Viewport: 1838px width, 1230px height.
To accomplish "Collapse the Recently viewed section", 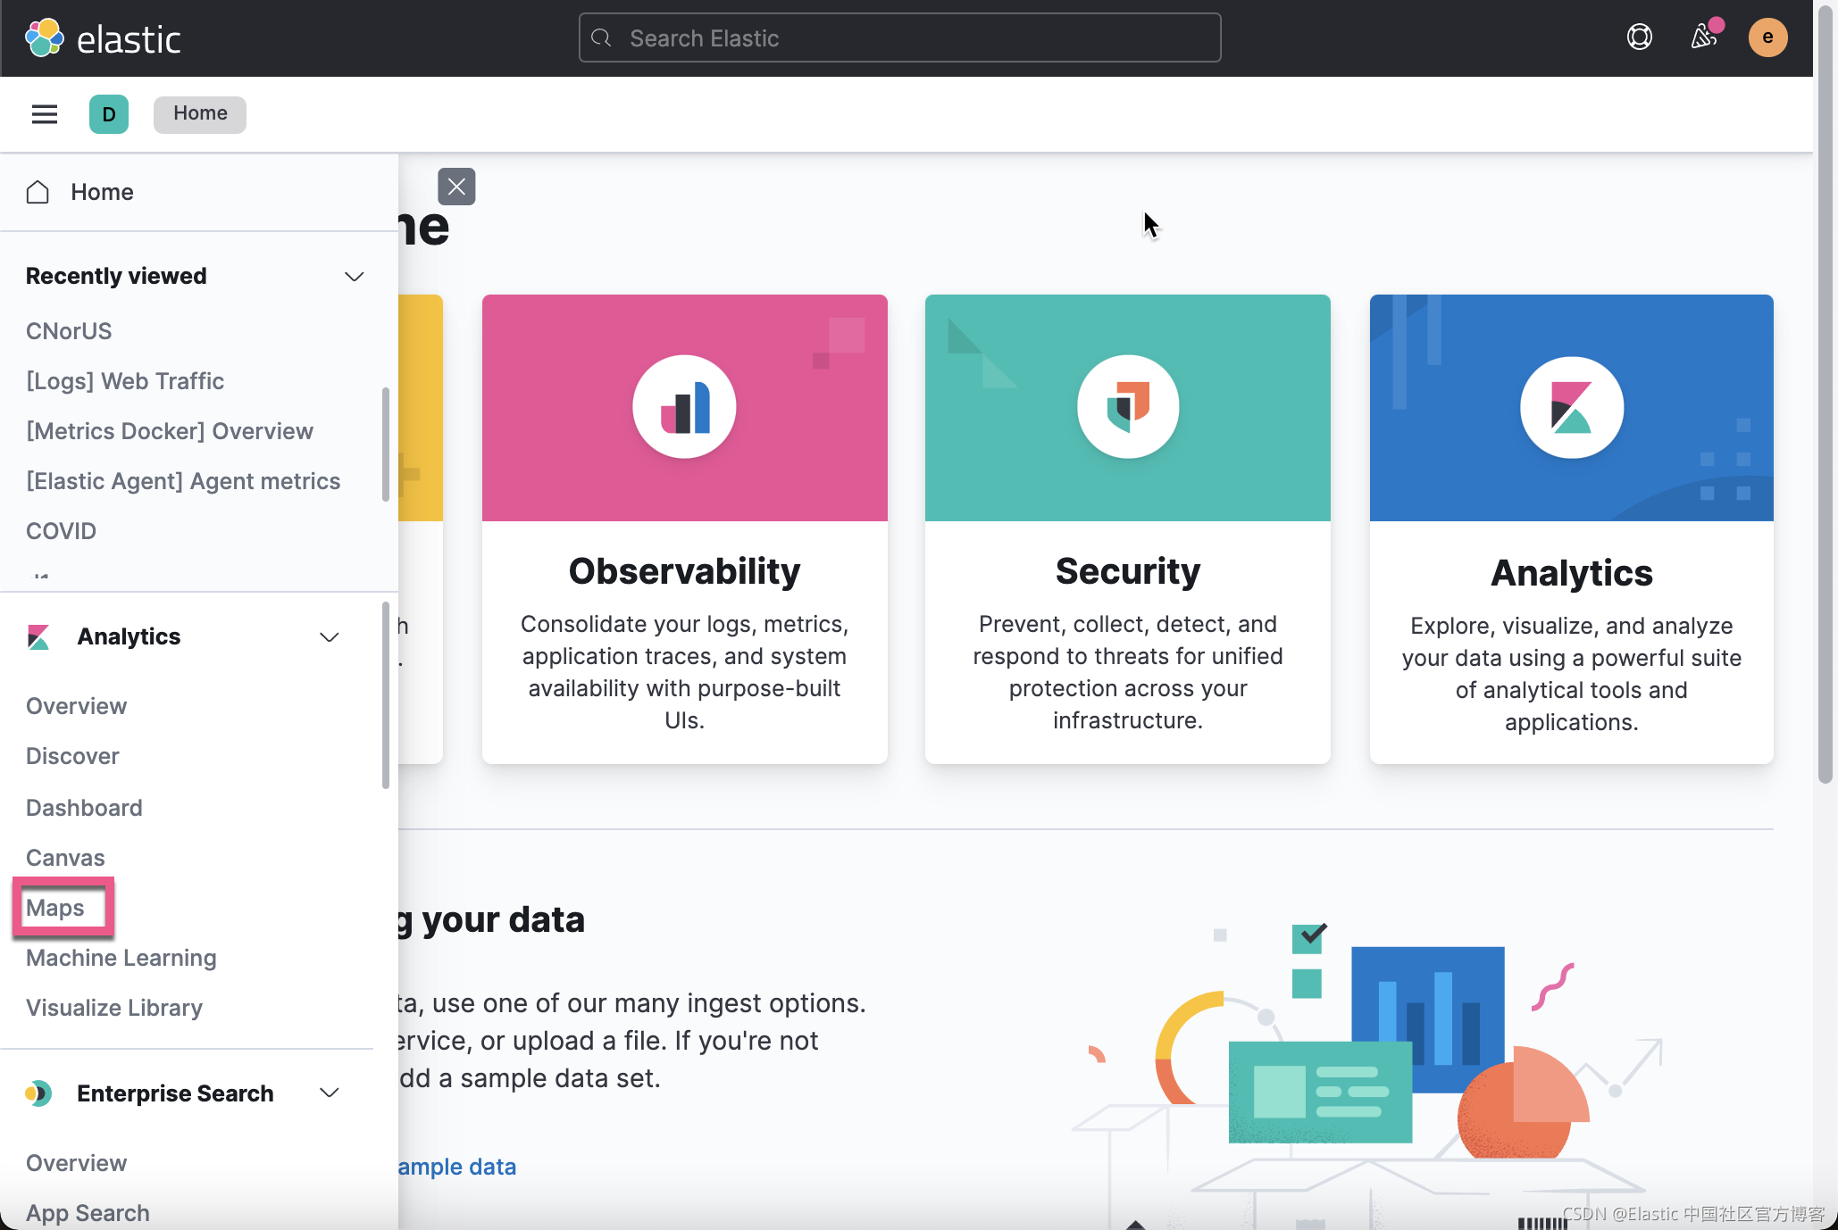I will (x=355, y=277).
